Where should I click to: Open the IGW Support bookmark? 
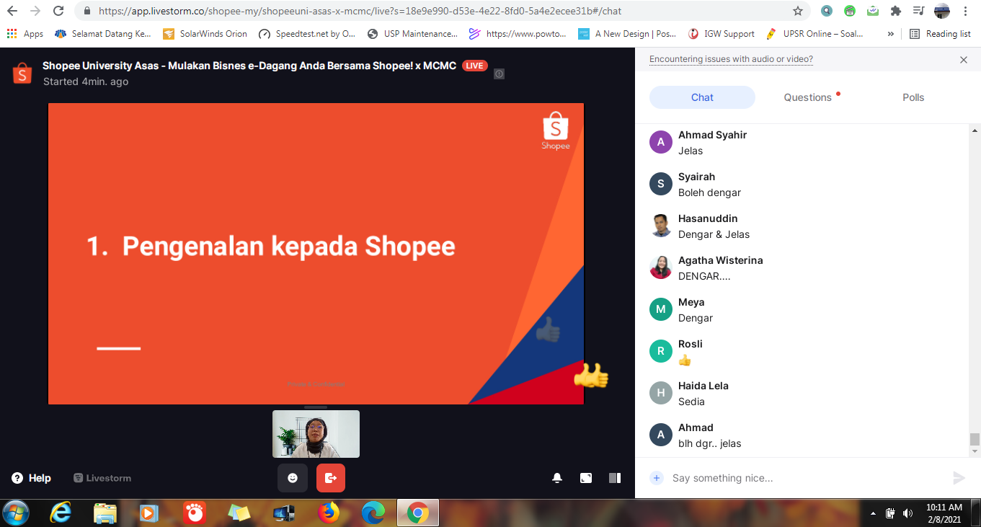click(722, 34)
